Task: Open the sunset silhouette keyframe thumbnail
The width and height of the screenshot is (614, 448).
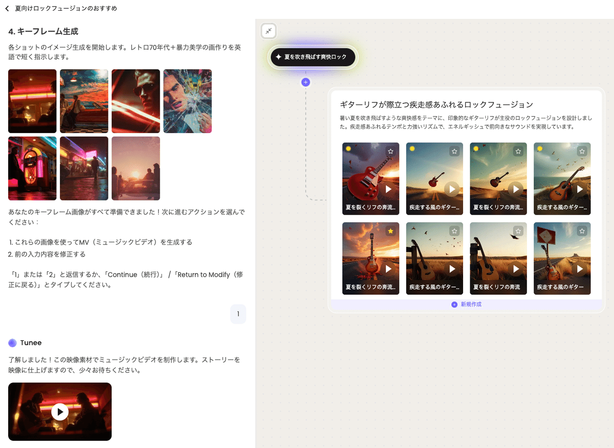Action: pos(136,168)
